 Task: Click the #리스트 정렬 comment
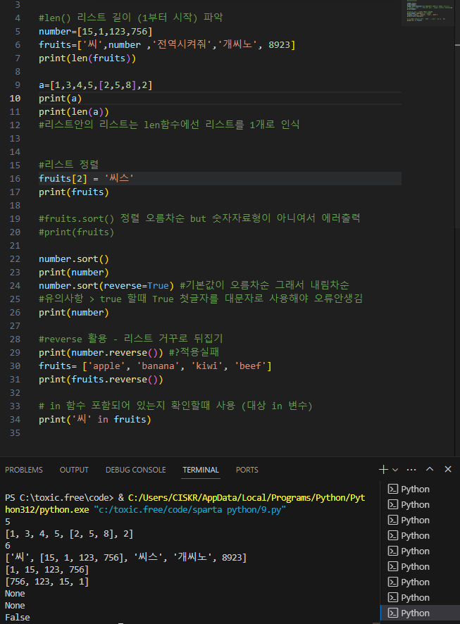tap(68, 165)
